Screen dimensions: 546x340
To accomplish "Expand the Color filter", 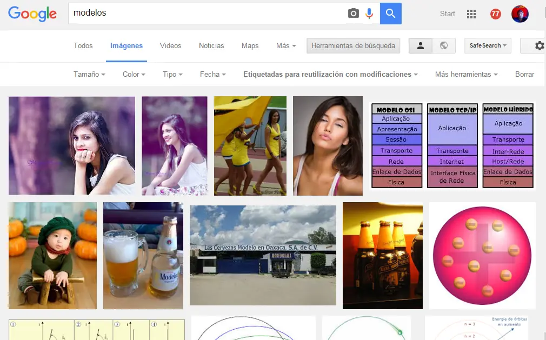I will click(134, 74).
